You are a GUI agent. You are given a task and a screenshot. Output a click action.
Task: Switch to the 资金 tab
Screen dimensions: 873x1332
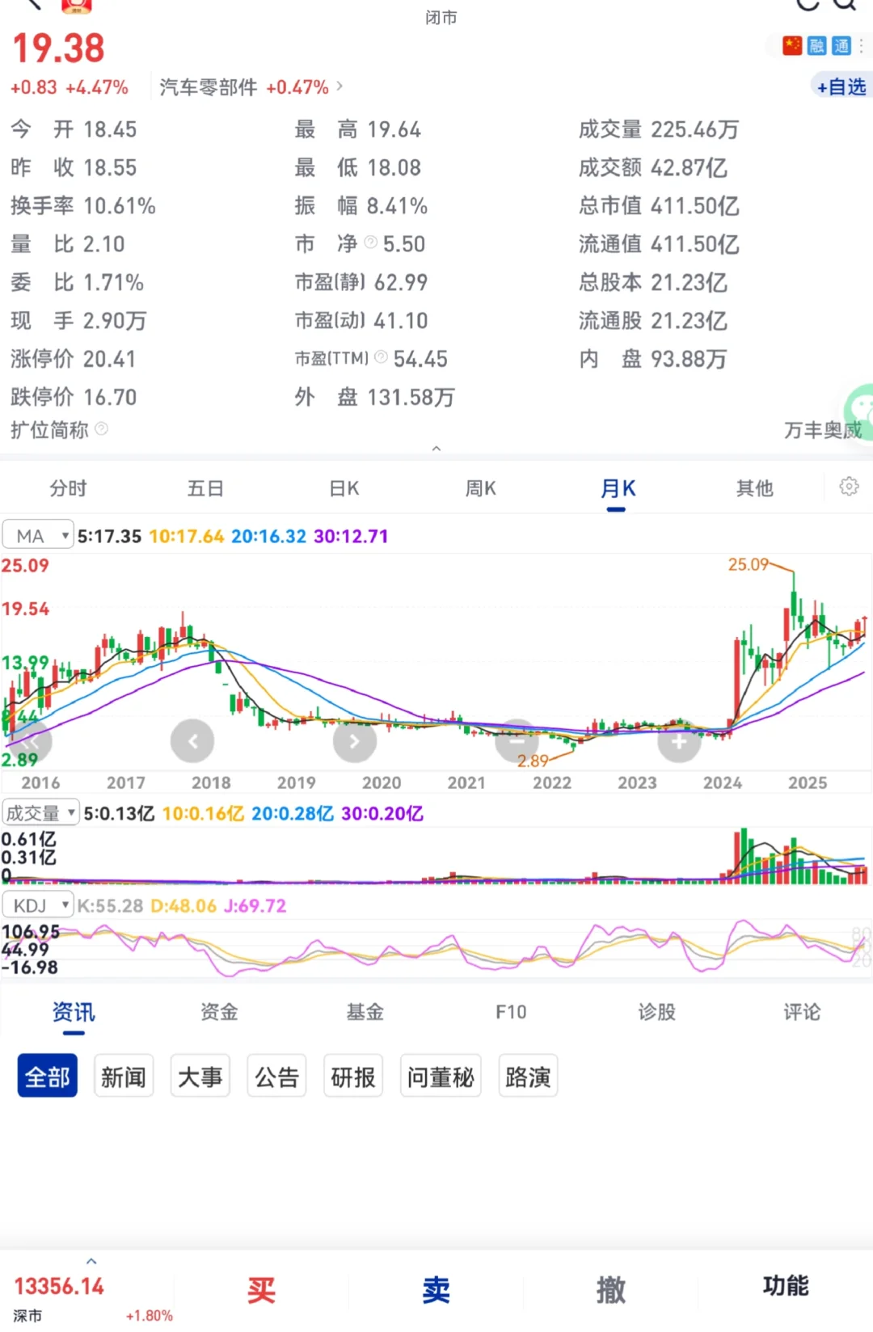tap(219, 1012)
